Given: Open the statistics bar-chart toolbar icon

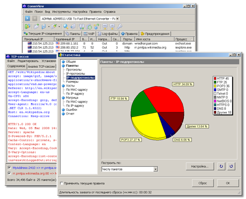Looking at the screenshot, I should [27, 26].
